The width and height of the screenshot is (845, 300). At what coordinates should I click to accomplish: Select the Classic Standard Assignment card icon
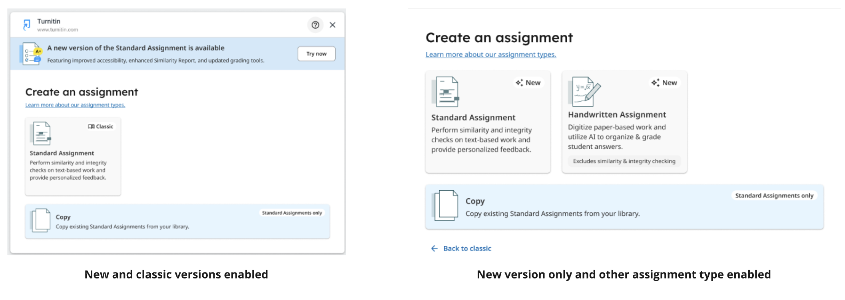[41, 133]
